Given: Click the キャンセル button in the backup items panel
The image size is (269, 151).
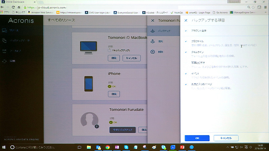Looking at the screenshot, I should tap(226, 138).
